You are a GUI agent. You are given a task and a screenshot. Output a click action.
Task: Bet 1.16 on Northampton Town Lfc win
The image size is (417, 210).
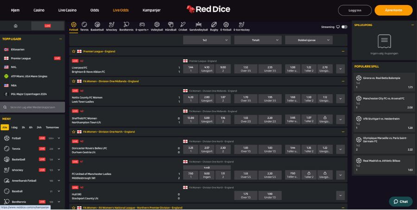[223, 120]
